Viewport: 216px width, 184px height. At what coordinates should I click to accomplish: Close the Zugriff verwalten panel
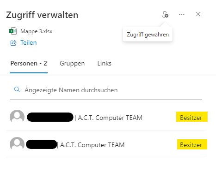(x=198, y=14)
